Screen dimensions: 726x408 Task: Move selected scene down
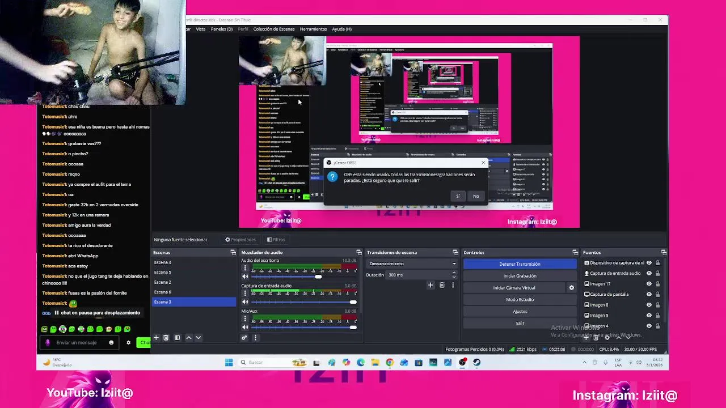pos(198,338)
